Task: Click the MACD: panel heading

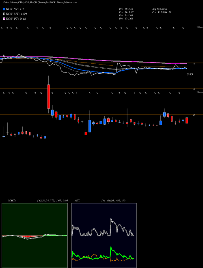Action: coord(12,201)
